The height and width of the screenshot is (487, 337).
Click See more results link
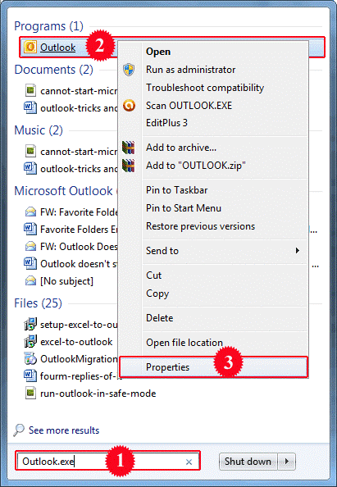(64, 430)
